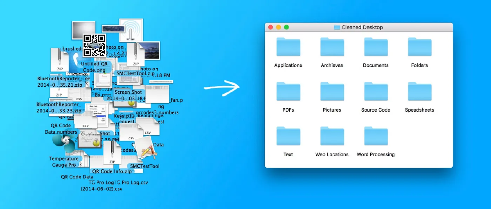Zoom the Cleaned Desktop window with green button

[286, 27]
